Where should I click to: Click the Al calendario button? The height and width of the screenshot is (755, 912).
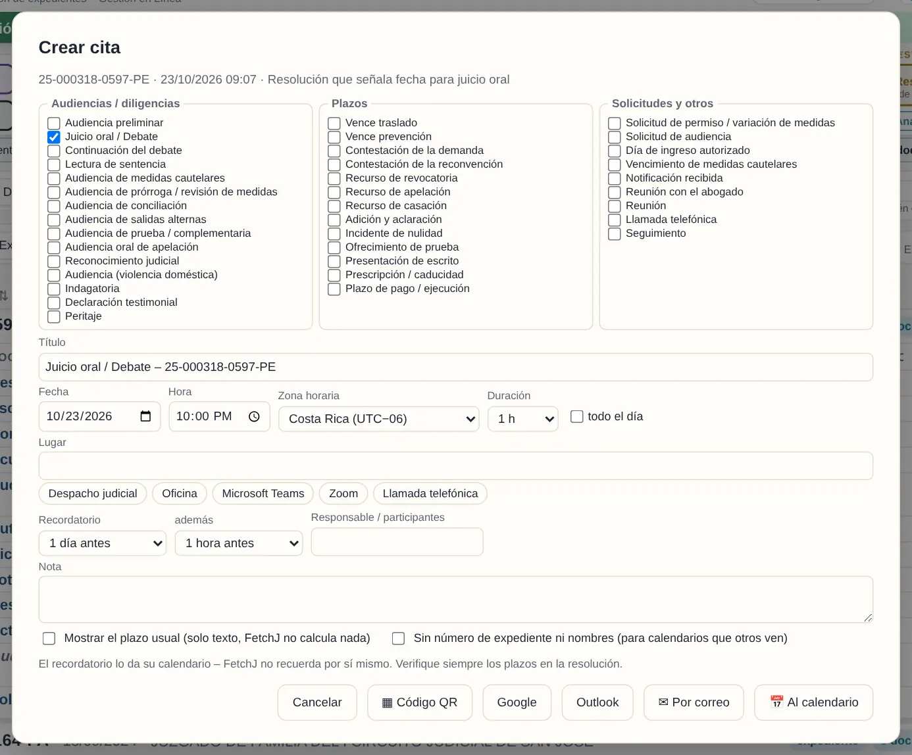tap(814, 702)
